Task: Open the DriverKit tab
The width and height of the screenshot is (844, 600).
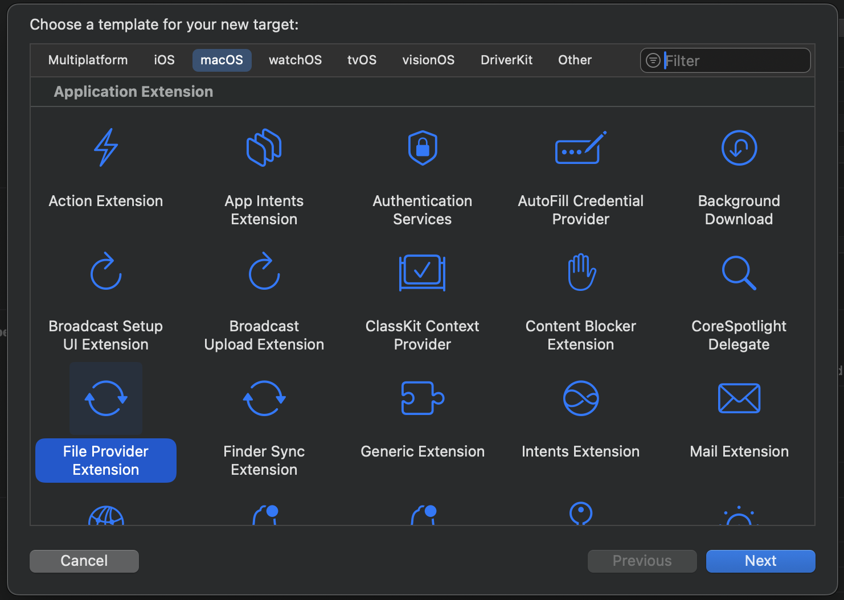Action: 507,60
